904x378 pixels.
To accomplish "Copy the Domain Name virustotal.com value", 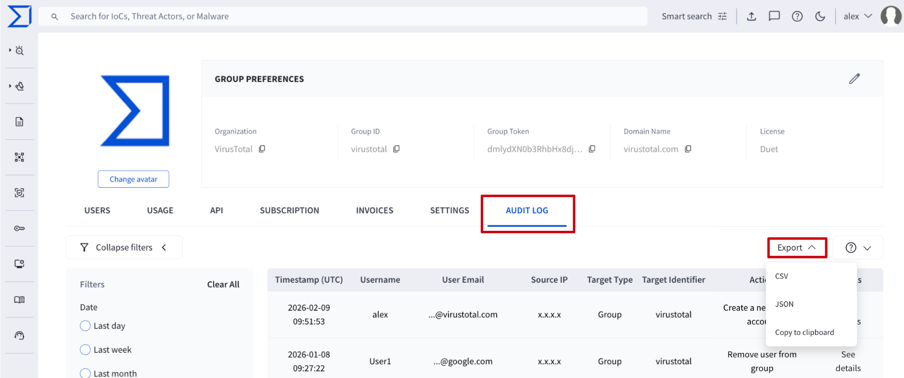I will [688, 149].
